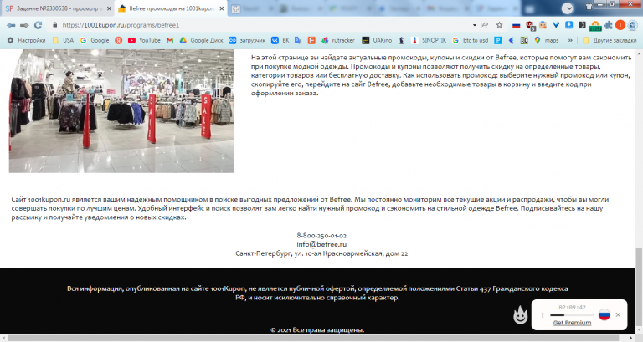Open the maps bookmark
The width and height of the screenshot is (643, 342).
tap(546, 40)
